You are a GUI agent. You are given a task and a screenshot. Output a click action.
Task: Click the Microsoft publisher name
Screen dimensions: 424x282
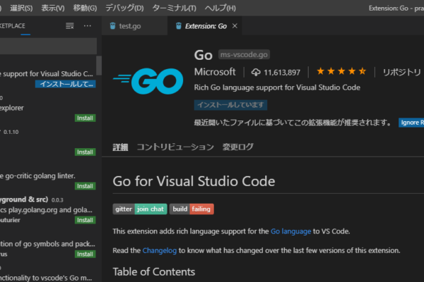pyautogui.click(x=215, y=72)
